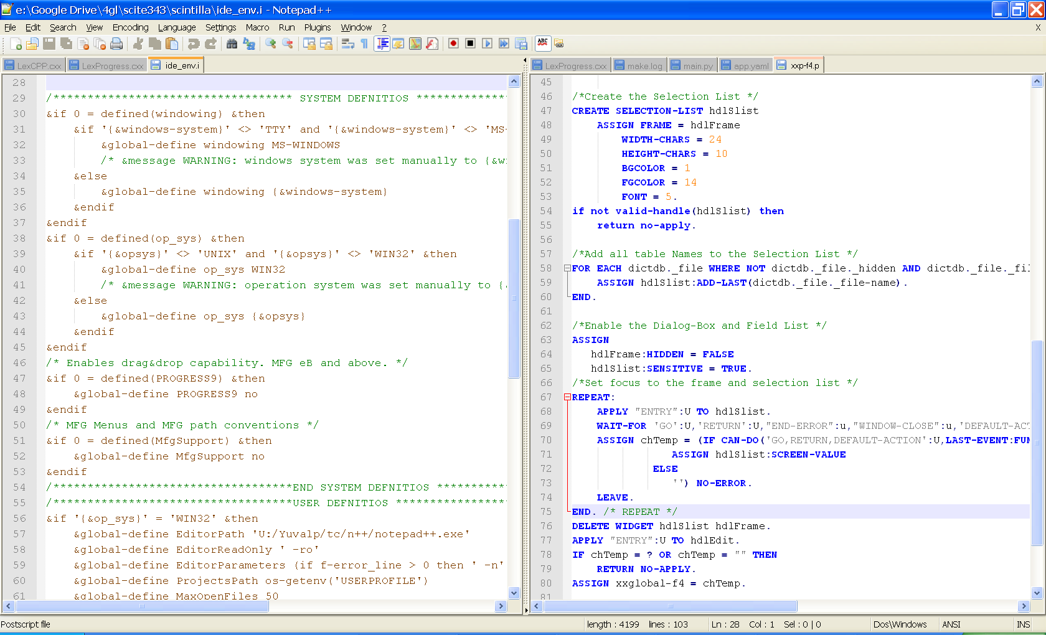Undo the last edit
1046x635 pixels.
194,44
